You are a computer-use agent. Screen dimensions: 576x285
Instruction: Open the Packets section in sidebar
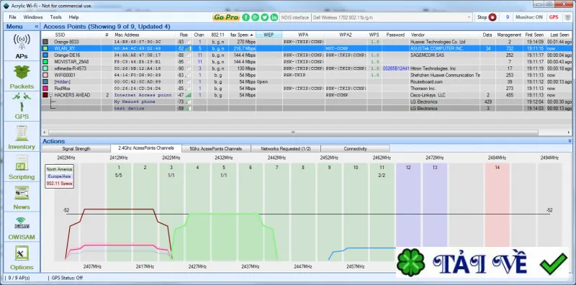[x=22, y=76]
